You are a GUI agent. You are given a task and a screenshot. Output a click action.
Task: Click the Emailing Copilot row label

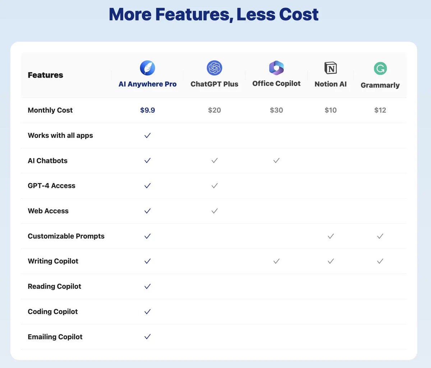[x=55, y=337]
